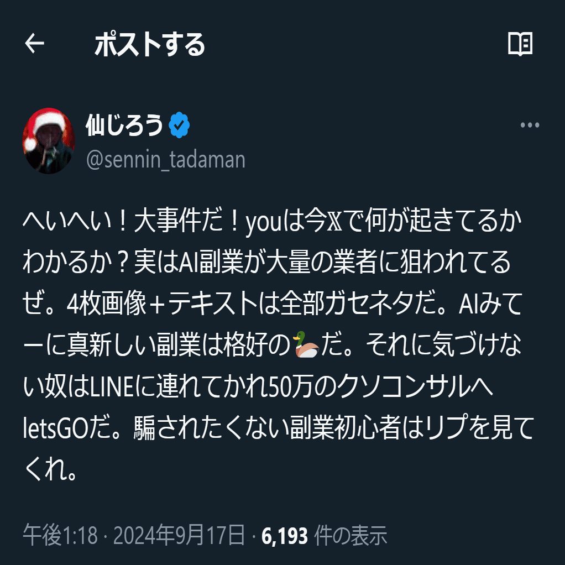
Task: Click the blue verified badge next to 仙じろう
Action: tap(179, 125)
